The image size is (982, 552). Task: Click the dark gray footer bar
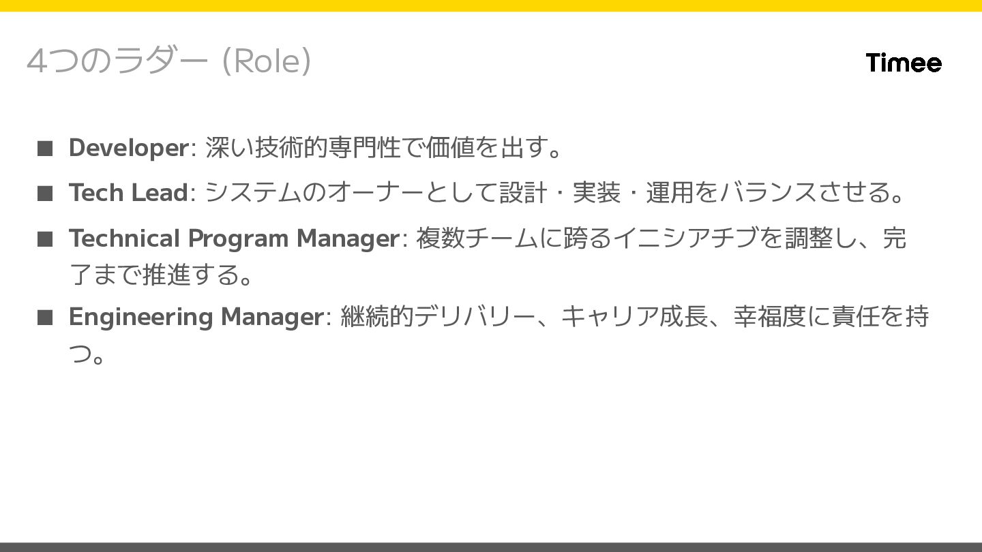(491, 547)
